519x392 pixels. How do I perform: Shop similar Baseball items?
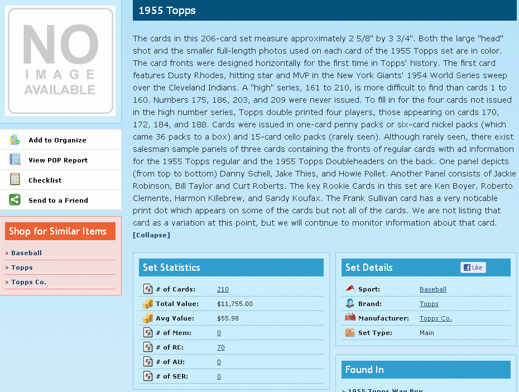pos(26,253)
